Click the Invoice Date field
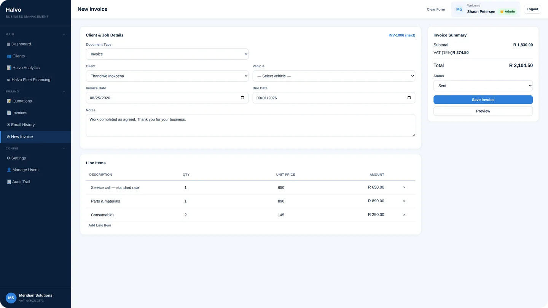 coord(167,98)
